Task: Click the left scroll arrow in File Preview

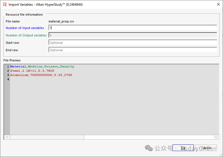Action: click(x=7, y=137)
